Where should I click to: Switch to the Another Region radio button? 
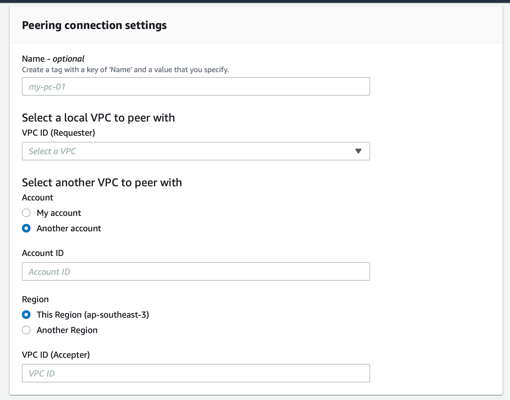point(26,330)
